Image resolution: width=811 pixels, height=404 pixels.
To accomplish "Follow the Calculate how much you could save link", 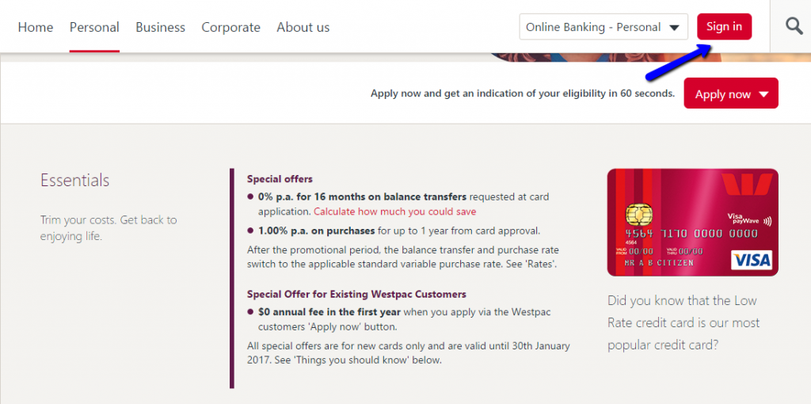I will click(394, 212).
